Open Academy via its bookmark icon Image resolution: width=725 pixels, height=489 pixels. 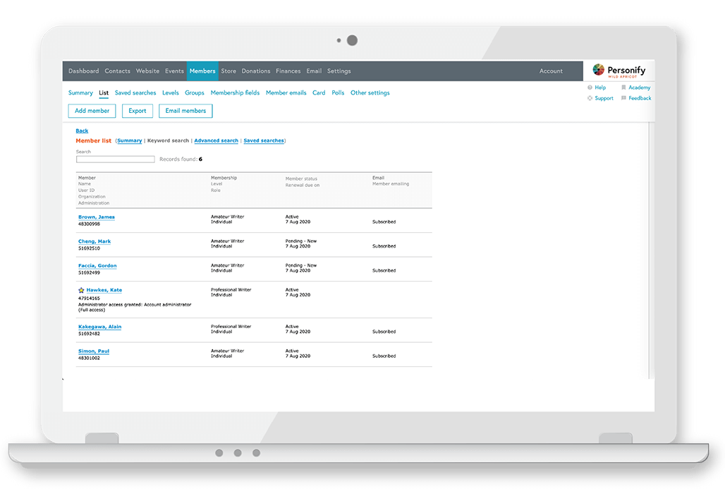coord(623,87)
